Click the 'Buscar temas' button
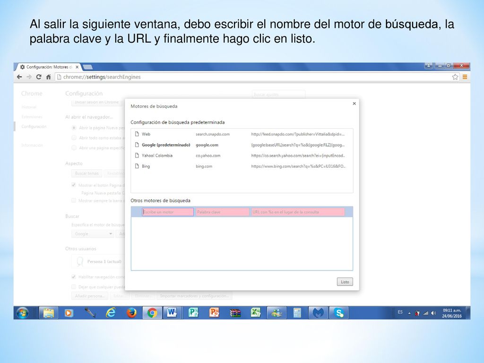This screenshot has height=363, width=484. 87,173
